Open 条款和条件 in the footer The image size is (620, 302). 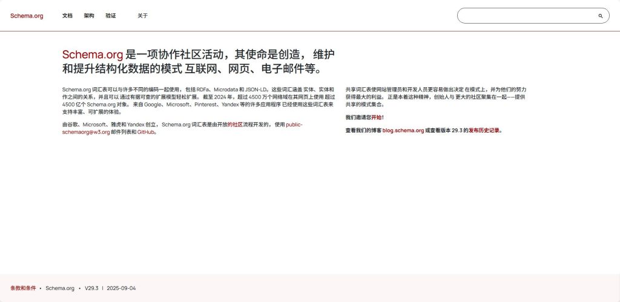click(23, 288)
